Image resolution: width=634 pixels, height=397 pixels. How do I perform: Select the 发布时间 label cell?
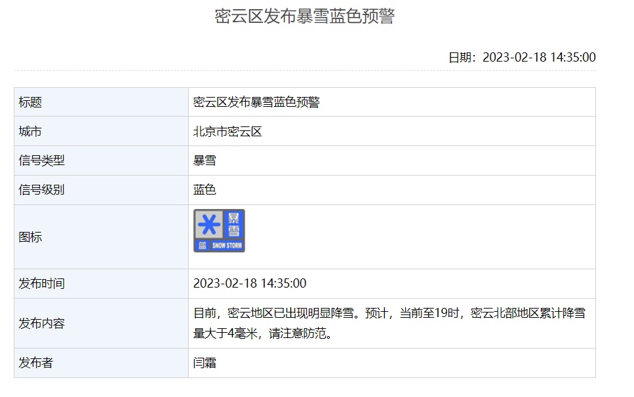click(x=42, y=284)
